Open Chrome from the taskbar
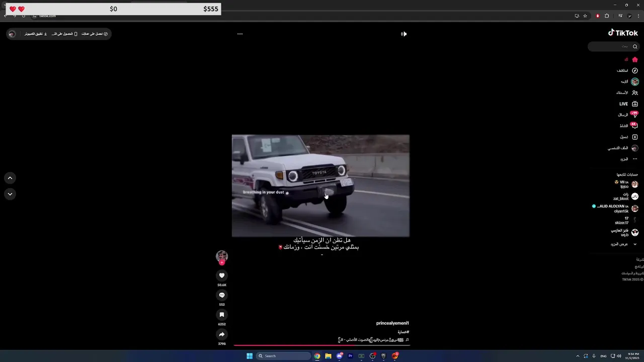Viewport: 644px width, 362px height. [317, 356]
